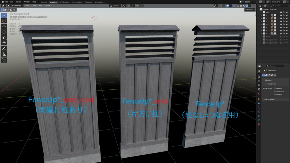The image size is (290, 163).
Task: Enable Affect Only Locations checkbox
Action: 275,91
